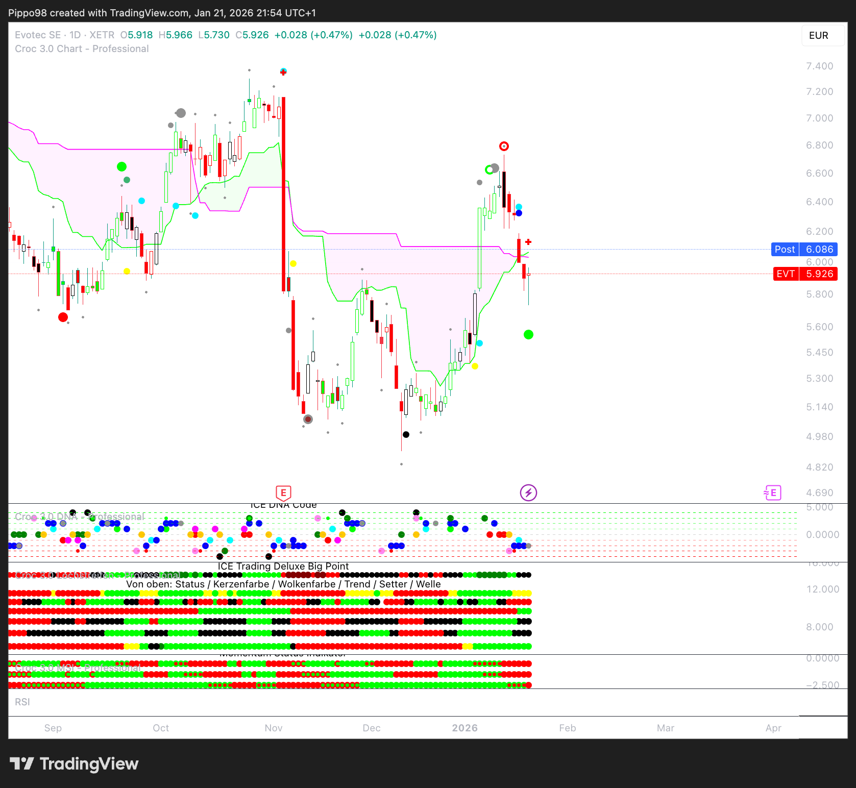Image resolution: width=856 pixels, height=788 pixels.
Task: Click the Evotec SE symbol title
Action: [38, 35]
